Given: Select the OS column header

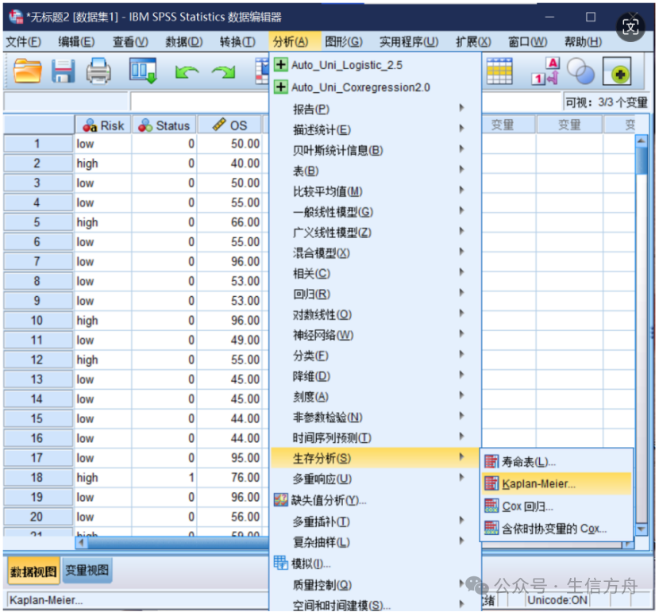Looking at the screenshot, I should pos(230,125).
